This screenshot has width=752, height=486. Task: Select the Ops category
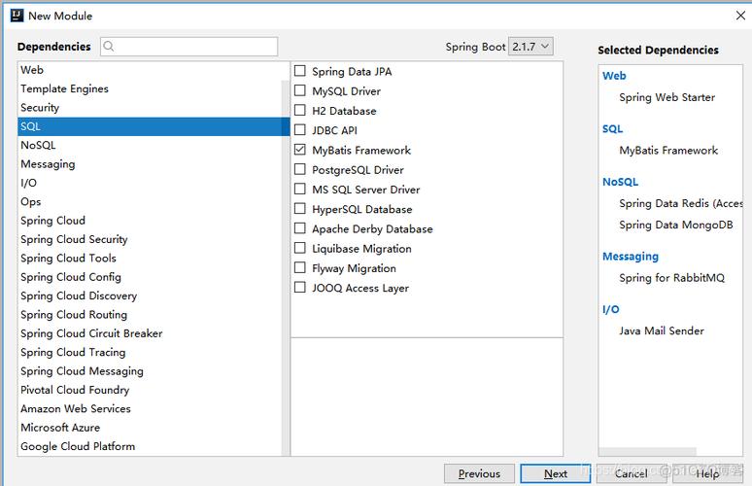150,201
